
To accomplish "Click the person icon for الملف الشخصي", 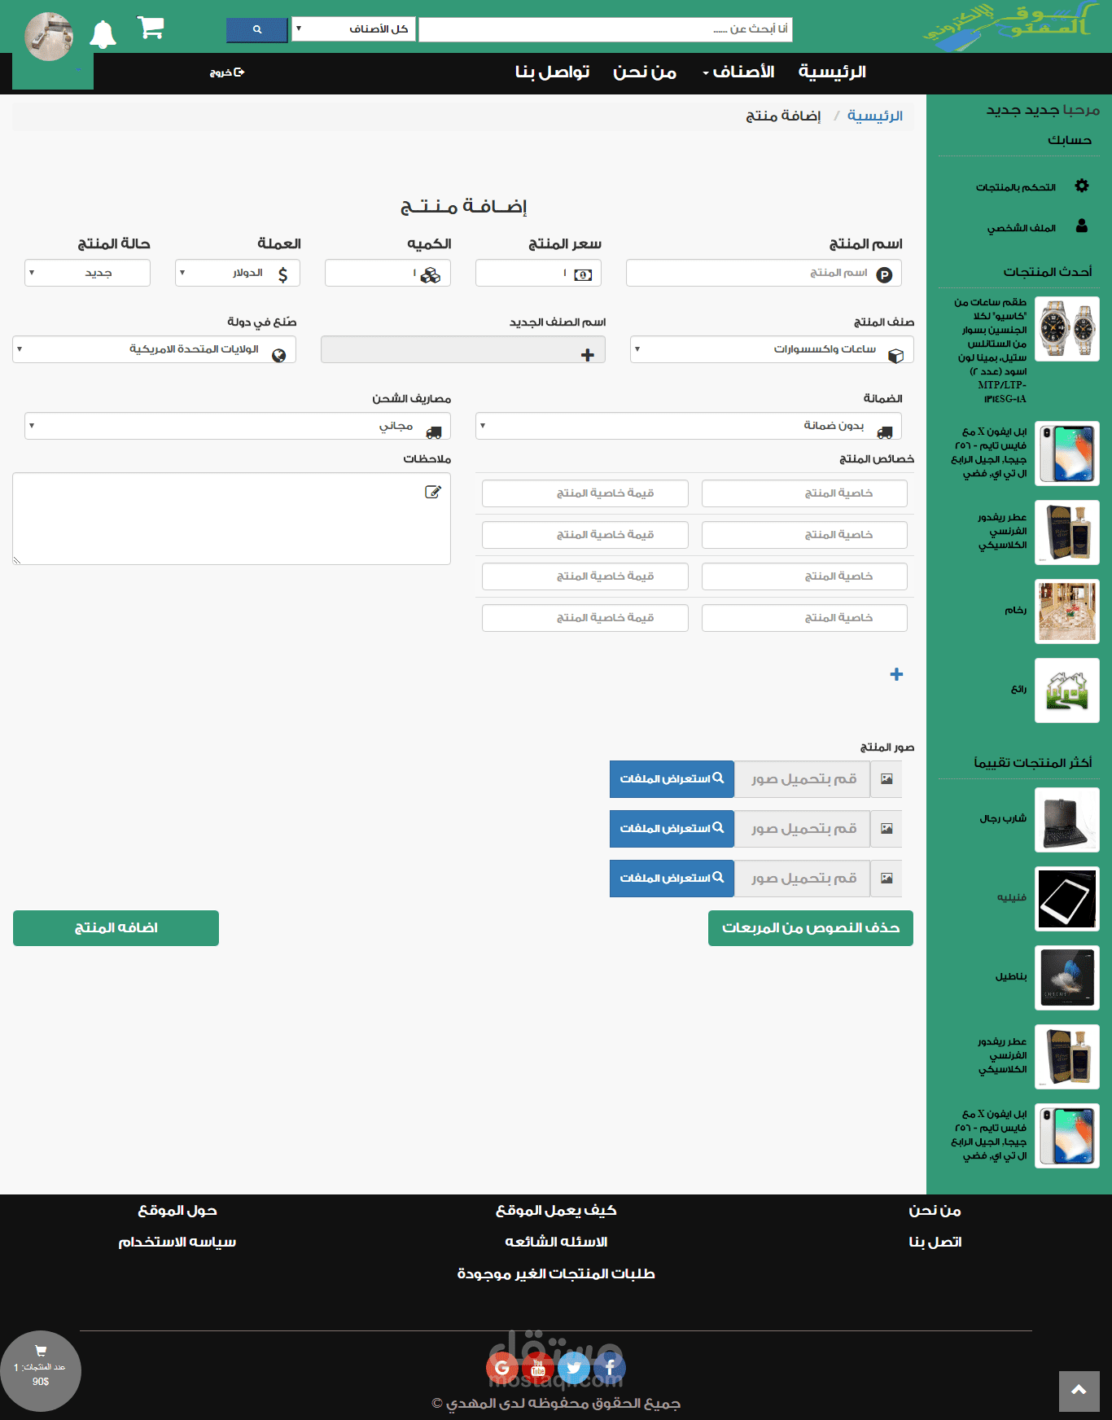I will [1082, 226].
